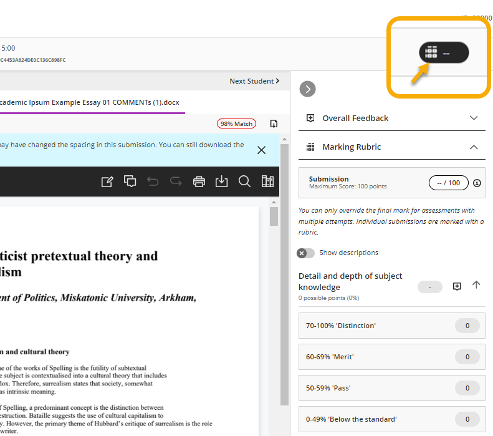Open the comments tool in document toolbar

point(130,182)
